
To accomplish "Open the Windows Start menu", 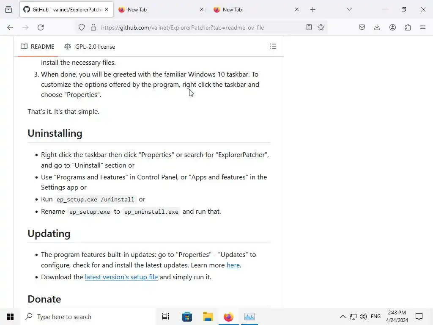I will pos(10,317).
